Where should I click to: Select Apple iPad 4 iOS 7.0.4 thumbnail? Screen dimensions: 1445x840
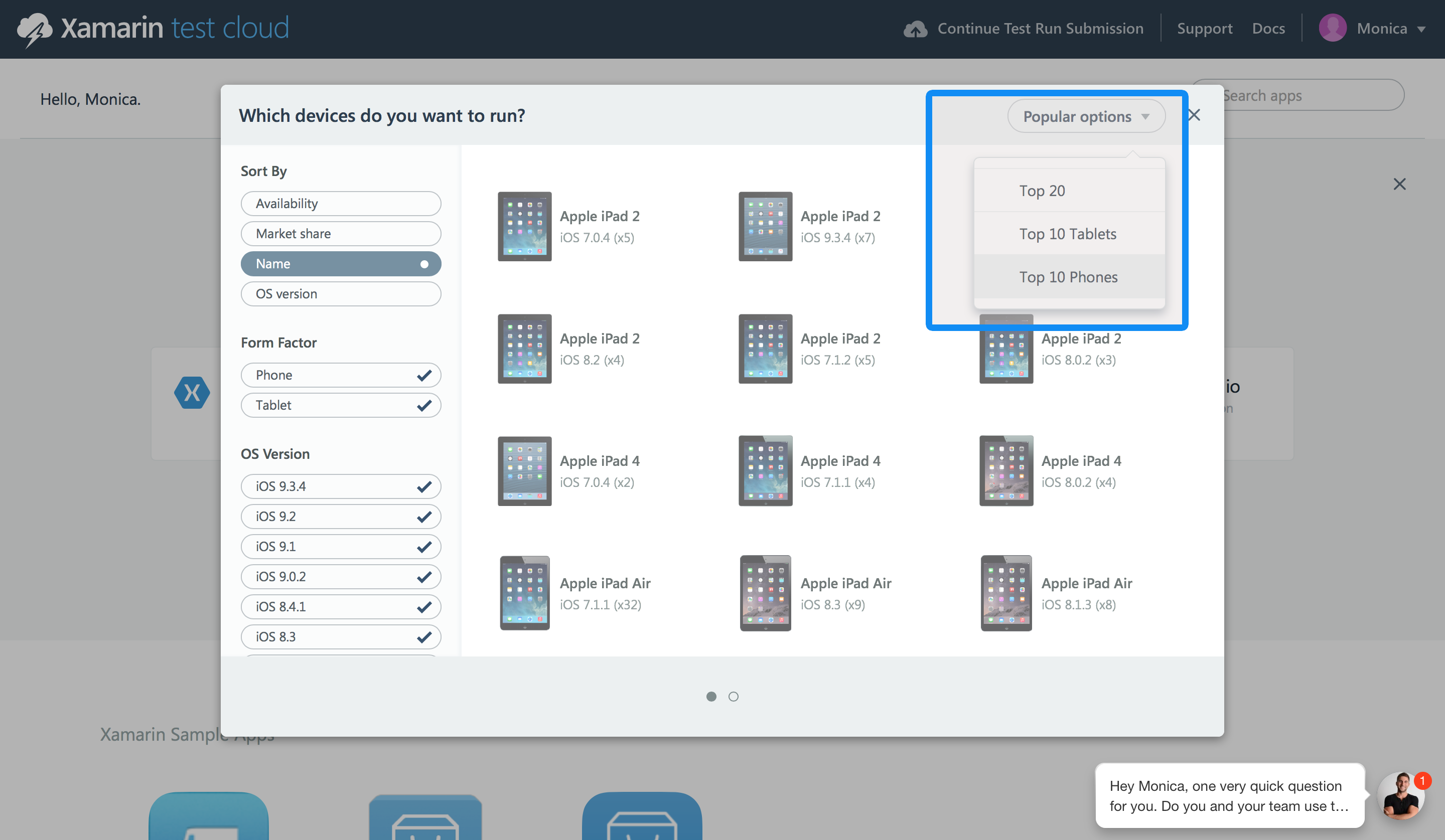525,471
